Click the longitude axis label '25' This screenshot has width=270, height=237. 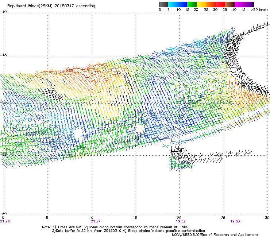[223, 218]
